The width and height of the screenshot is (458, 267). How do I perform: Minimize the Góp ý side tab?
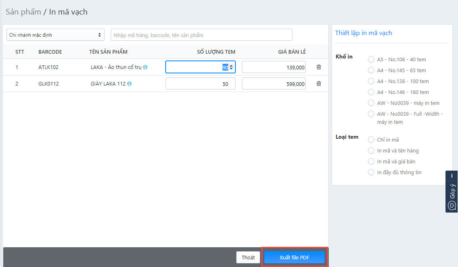[452, 176]
